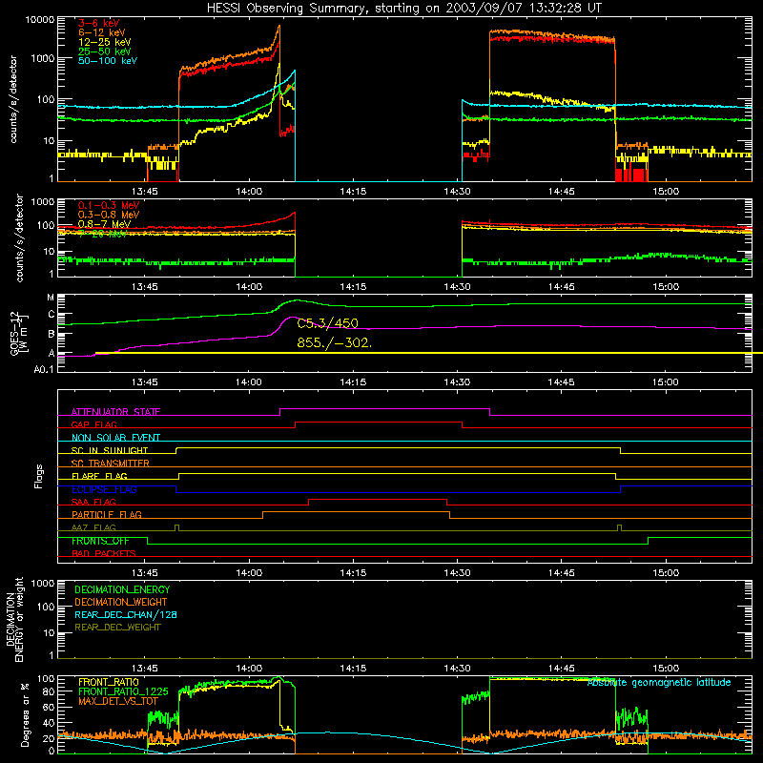Click the 14:00 tick under the MeV panel

(249, 287)
